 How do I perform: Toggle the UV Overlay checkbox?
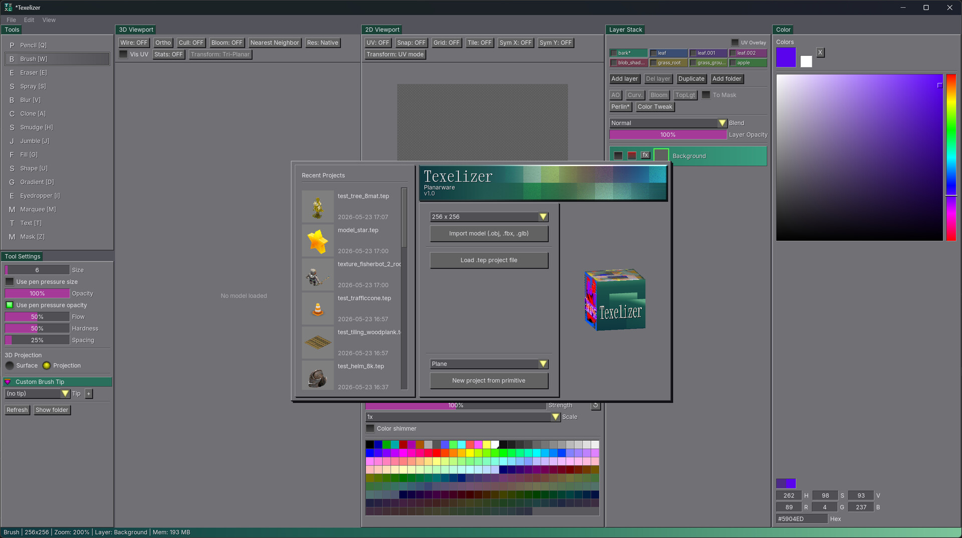(x=735, y=43)
